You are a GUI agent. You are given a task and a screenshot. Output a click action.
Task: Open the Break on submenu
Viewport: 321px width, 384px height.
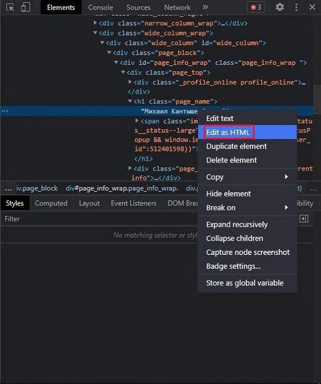coord(247,207)
